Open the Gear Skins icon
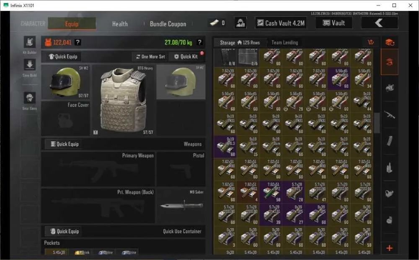Screen dimensions: 419x260 pyautogui.click(x=30, y=98)
